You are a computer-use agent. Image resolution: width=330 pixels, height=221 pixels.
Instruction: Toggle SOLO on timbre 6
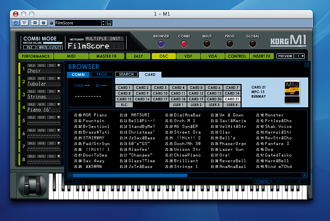32,131
